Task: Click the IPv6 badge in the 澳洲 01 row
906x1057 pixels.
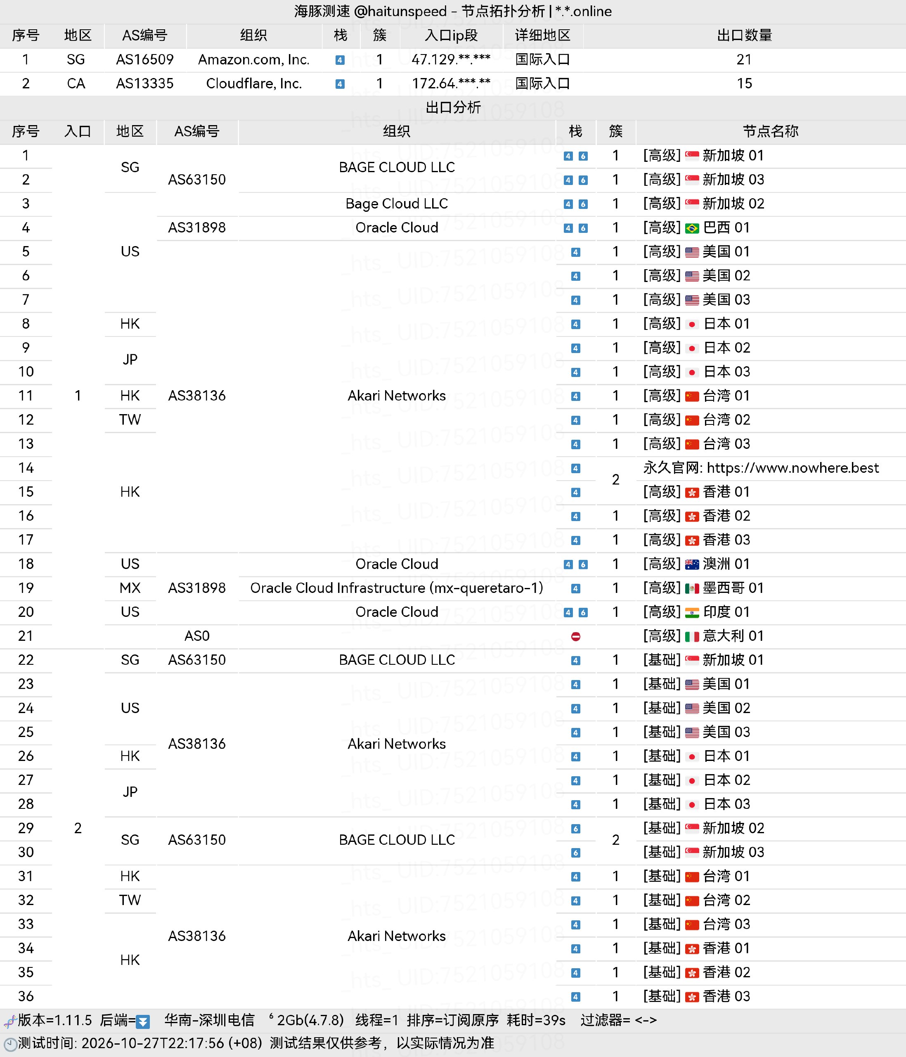Action: point(583,565)
